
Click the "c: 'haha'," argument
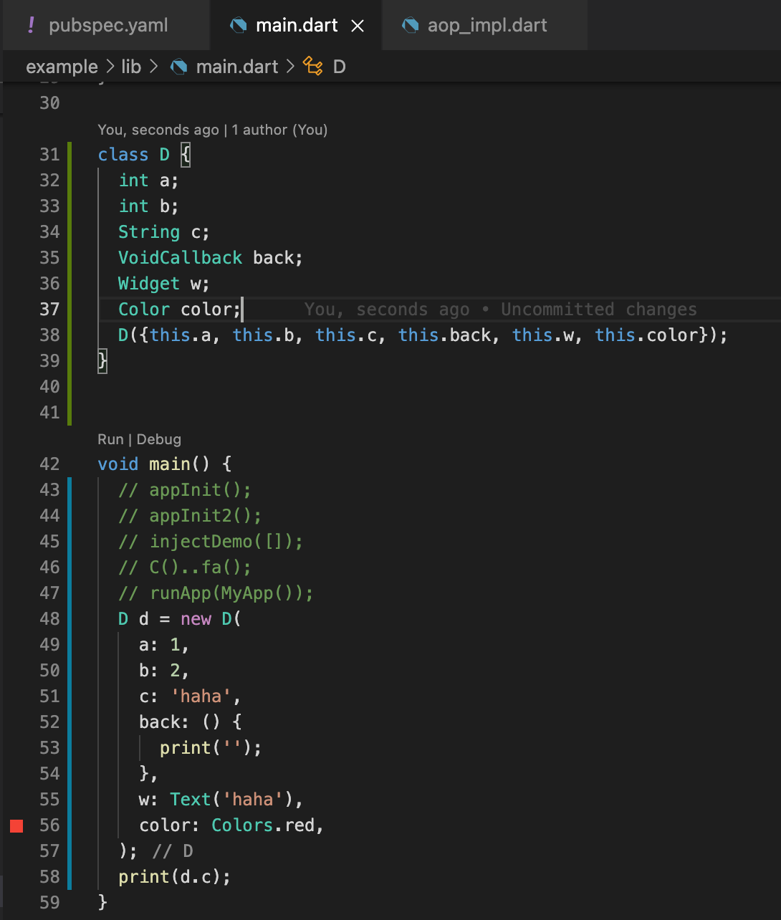click(190, 696)
